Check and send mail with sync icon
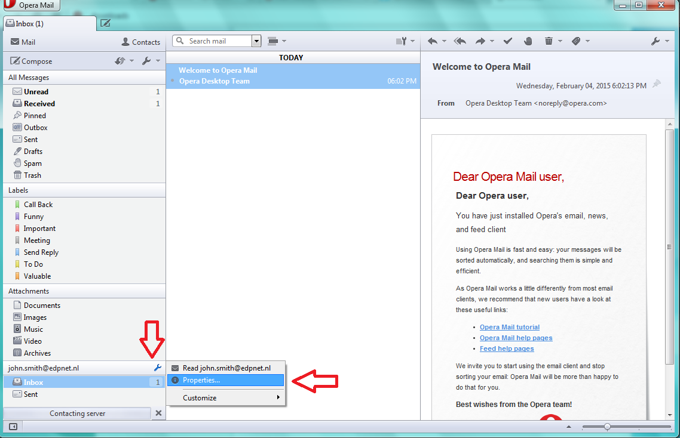The width and height of the screenshot is (680, 438). (120, 61)
